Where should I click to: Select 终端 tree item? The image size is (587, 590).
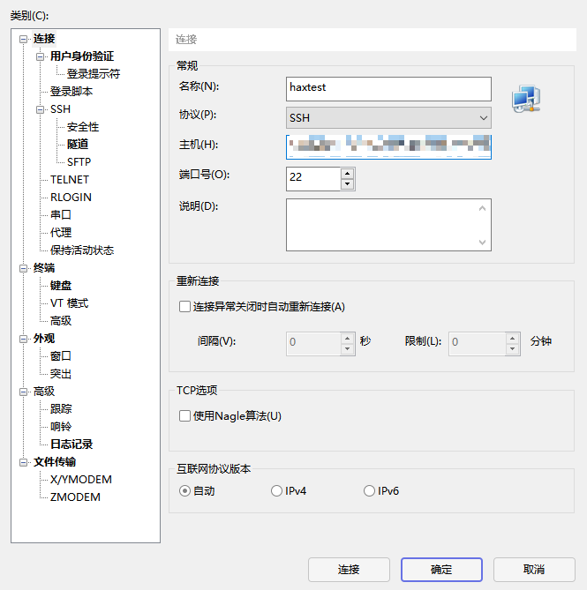tap(44, 268)
